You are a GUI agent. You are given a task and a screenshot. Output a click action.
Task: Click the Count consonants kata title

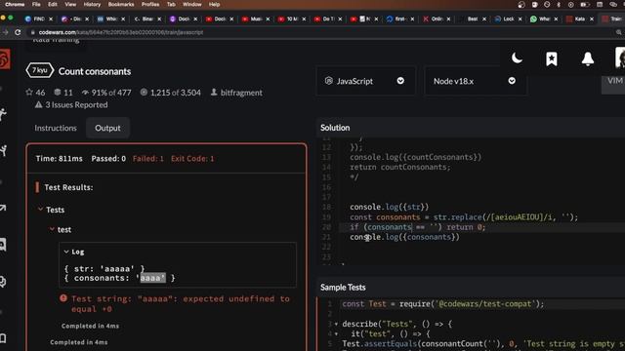pyautogui.click(x=95, y=71)
